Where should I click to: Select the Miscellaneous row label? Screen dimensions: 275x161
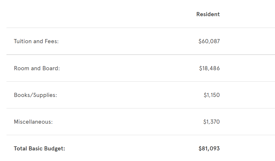[x=33, y=122]
